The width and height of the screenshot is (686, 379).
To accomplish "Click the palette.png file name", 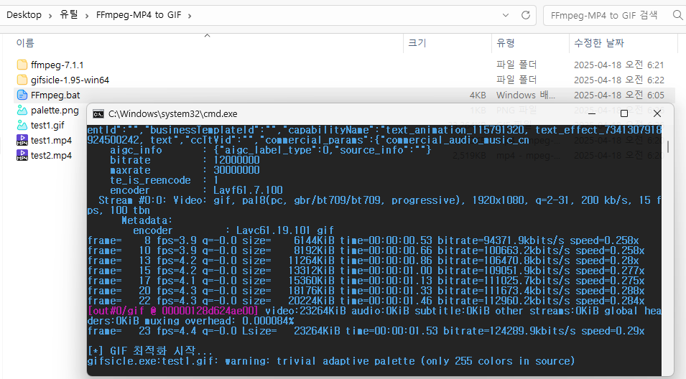I will pyautogui.click(x=55, y=110).
